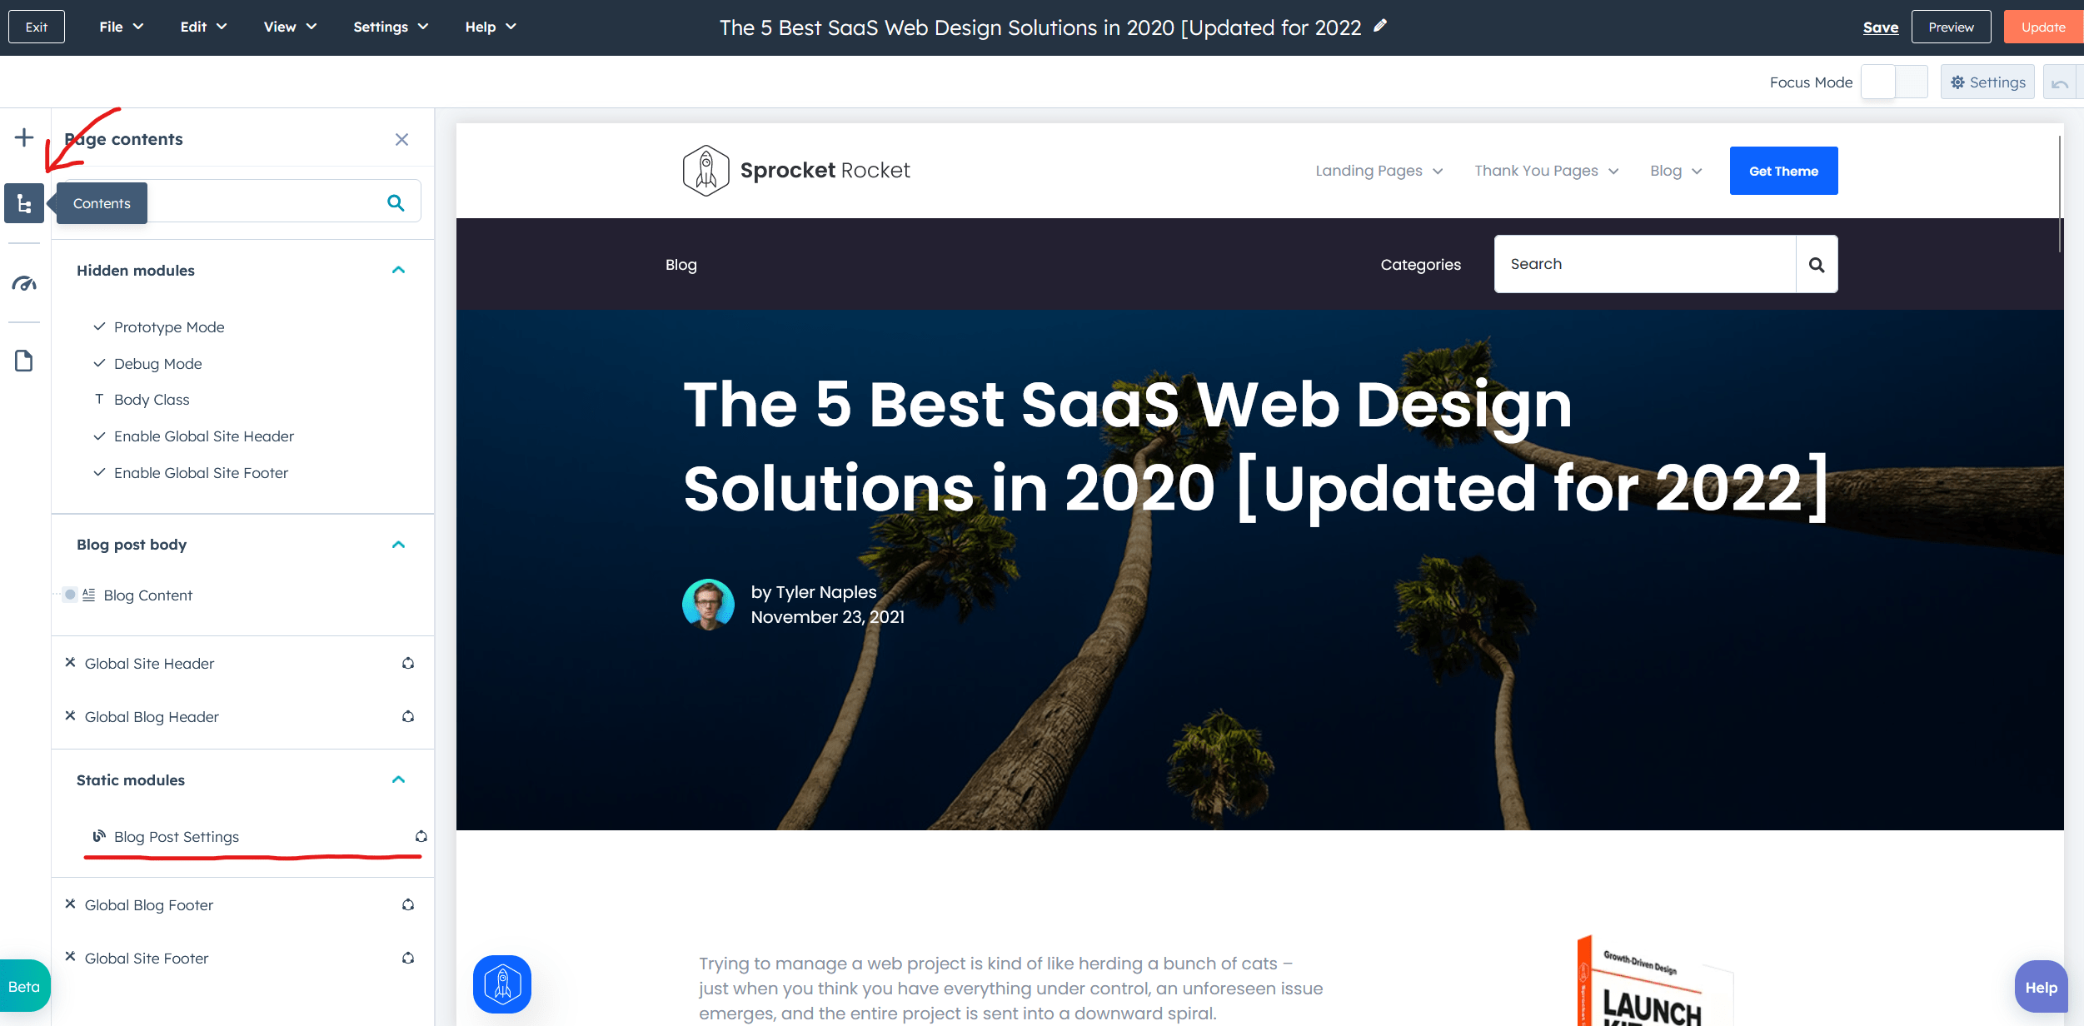Expand the Settings menu in the top bar
This screenshot has height=1026, width=2084.
pyautogui.click(x=389, y=26)
